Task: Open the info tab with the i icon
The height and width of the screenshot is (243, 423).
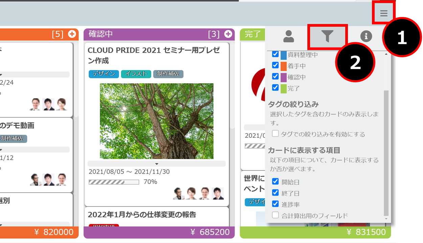Action: pos(366,36)
